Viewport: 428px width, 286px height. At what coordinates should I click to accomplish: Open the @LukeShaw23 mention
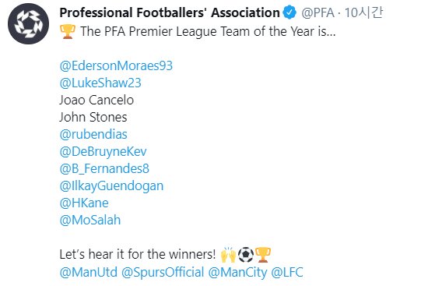coord(100,83)
